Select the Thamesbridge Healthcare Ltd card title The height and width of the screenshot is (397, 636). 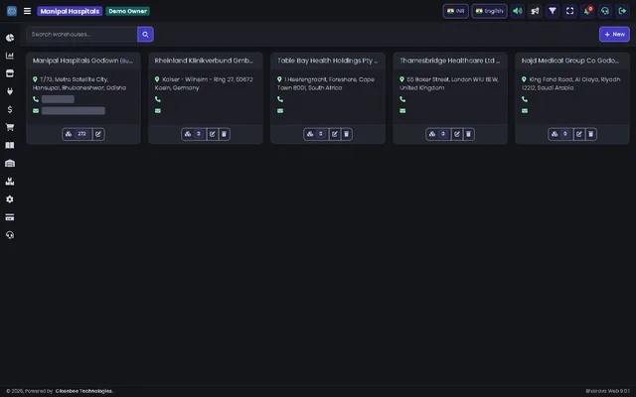click(x=450, y=61)
